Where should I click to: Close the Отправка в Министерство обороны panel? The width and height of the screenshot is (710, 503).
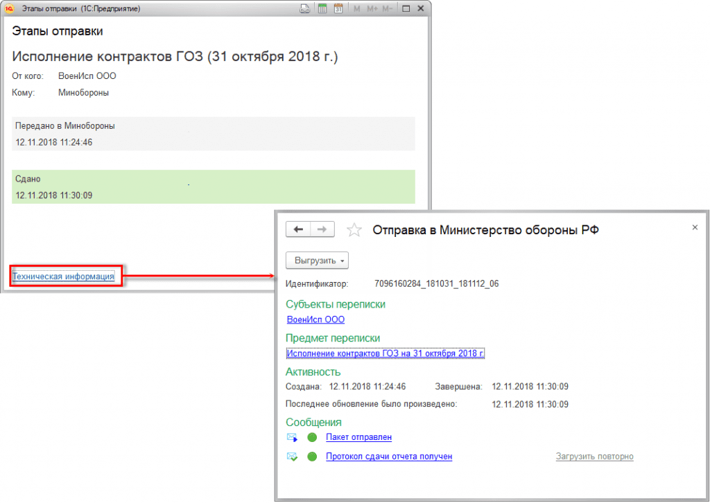click(695, 227)
